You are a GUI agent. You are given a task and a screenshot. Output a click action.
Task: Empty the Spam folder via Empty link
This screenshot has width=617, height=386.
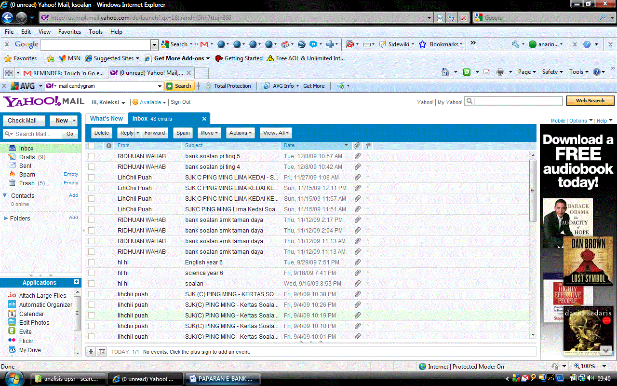pos(71,174)
